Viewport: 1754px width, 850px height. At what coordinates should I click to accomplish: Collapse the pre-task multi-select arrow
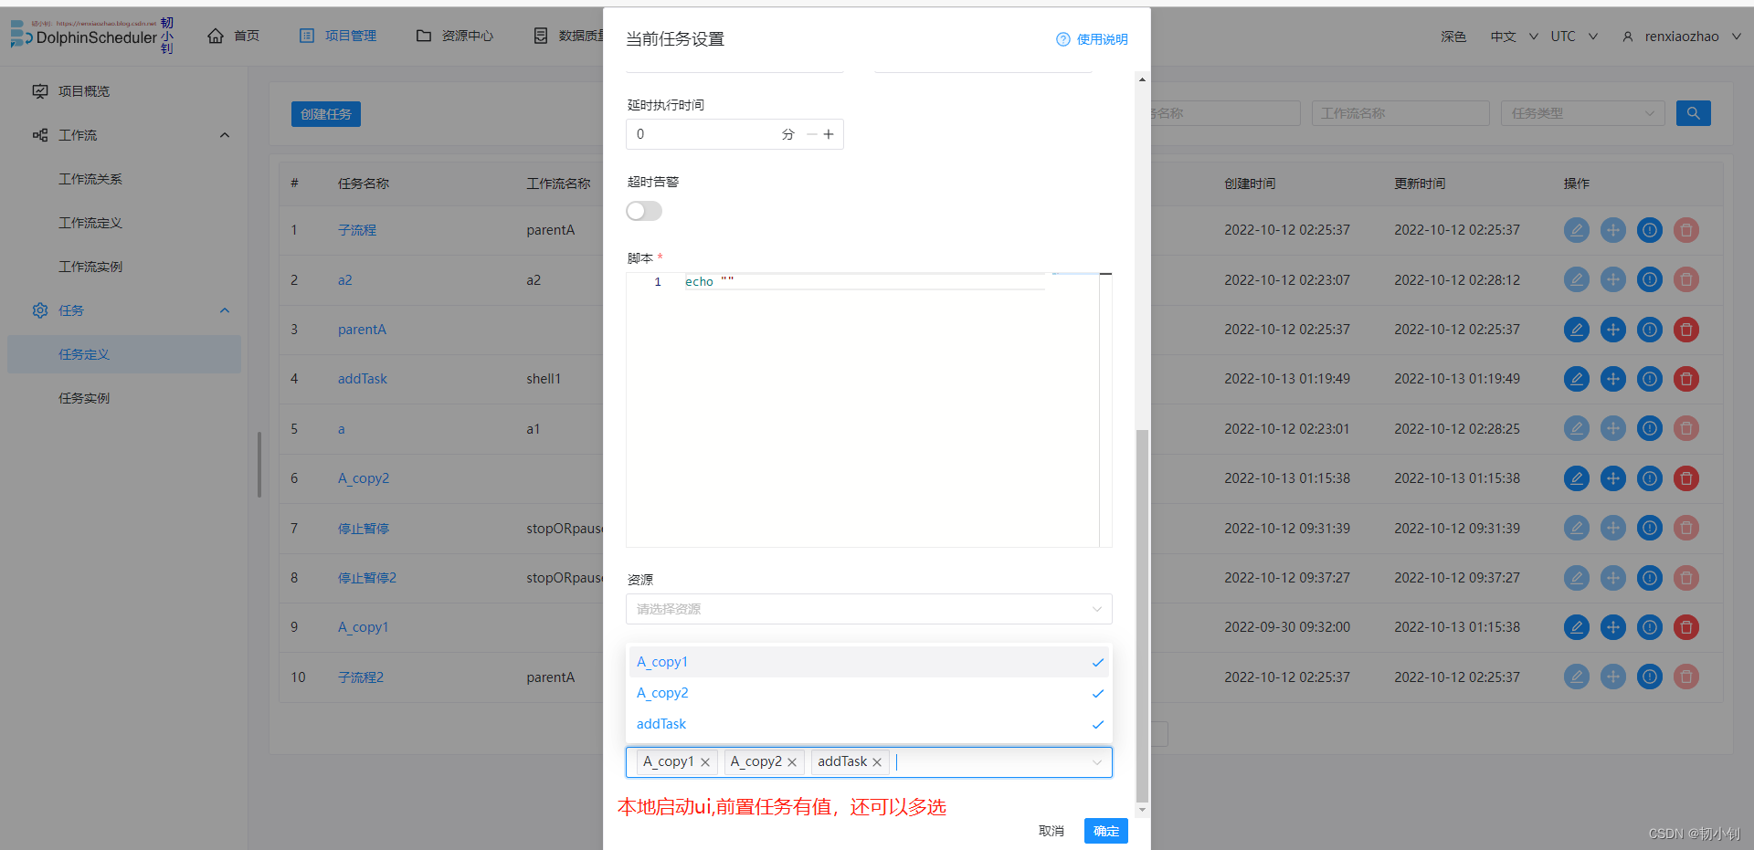(x=1097, y=762)
